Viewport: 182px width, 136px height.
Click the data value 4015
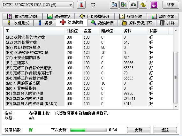pos(128,104)
